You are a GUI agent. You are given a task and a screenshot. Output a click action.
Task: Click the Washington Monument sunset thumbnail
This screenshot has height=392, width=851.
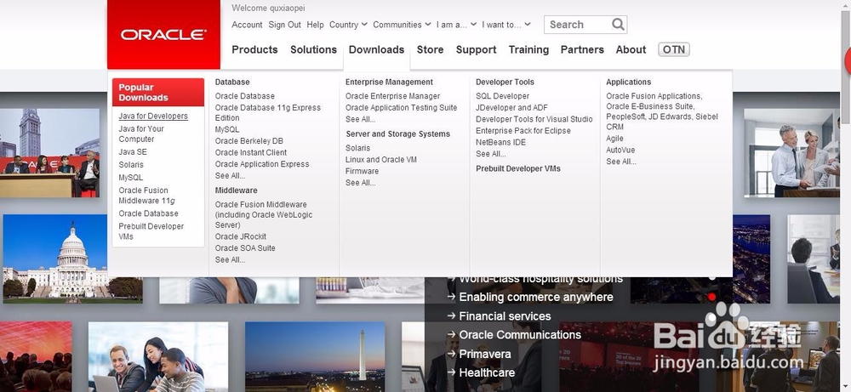click(315, 357)
